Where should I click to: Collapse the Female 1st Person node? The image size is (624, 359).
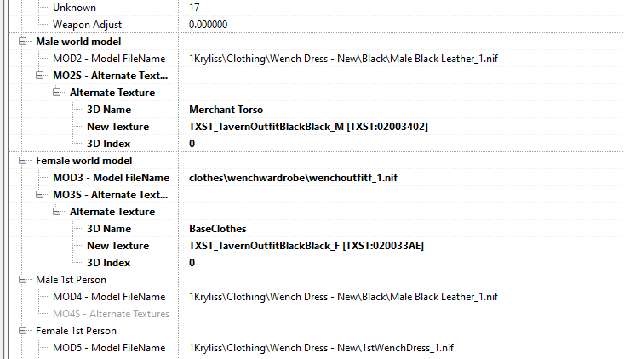point(23,330)
